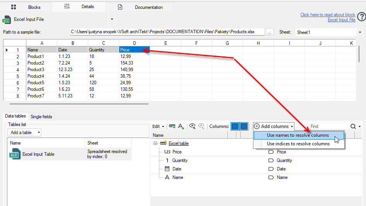Open the Add columns dropdown button

[x=274, y=126]
